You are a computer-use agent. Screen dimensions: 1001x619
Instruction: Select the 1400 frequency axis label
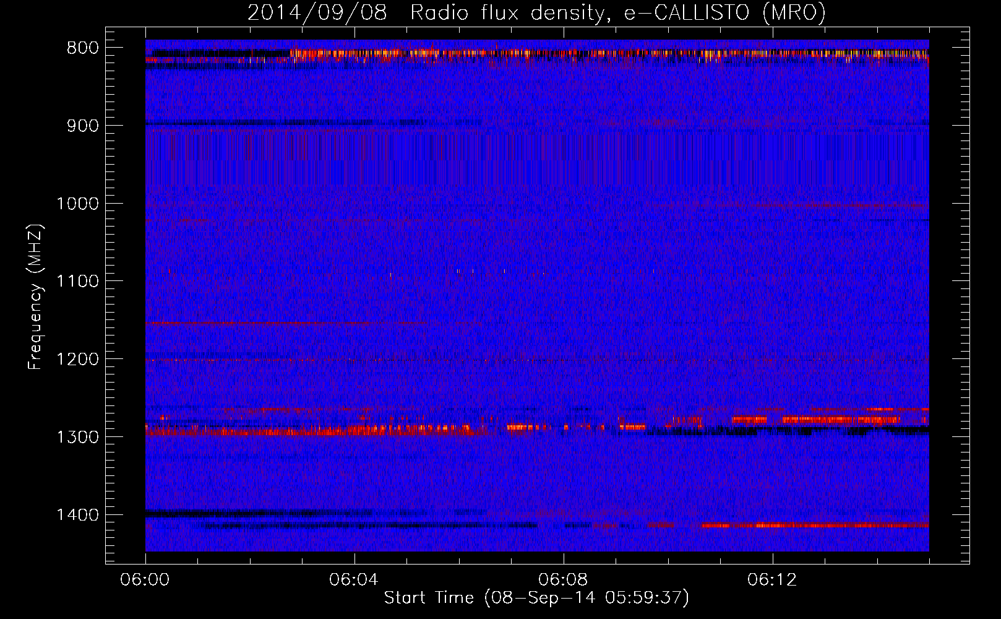pos(77,515)
